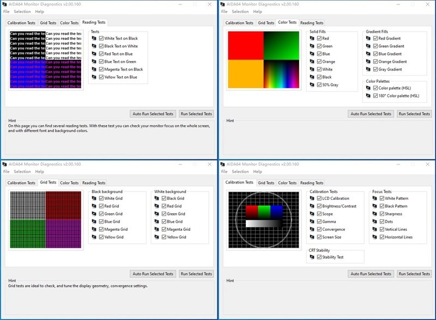Viewport: 436px width, 320px height.
Task: Open File menu in the Color Tests window
Action: pyautogui.click(x=225, y=11)
